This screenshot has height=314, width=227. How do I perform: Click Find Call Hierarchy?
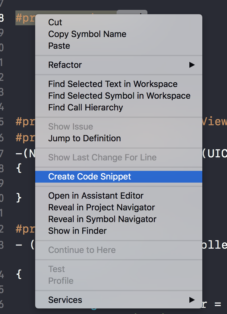85,107
